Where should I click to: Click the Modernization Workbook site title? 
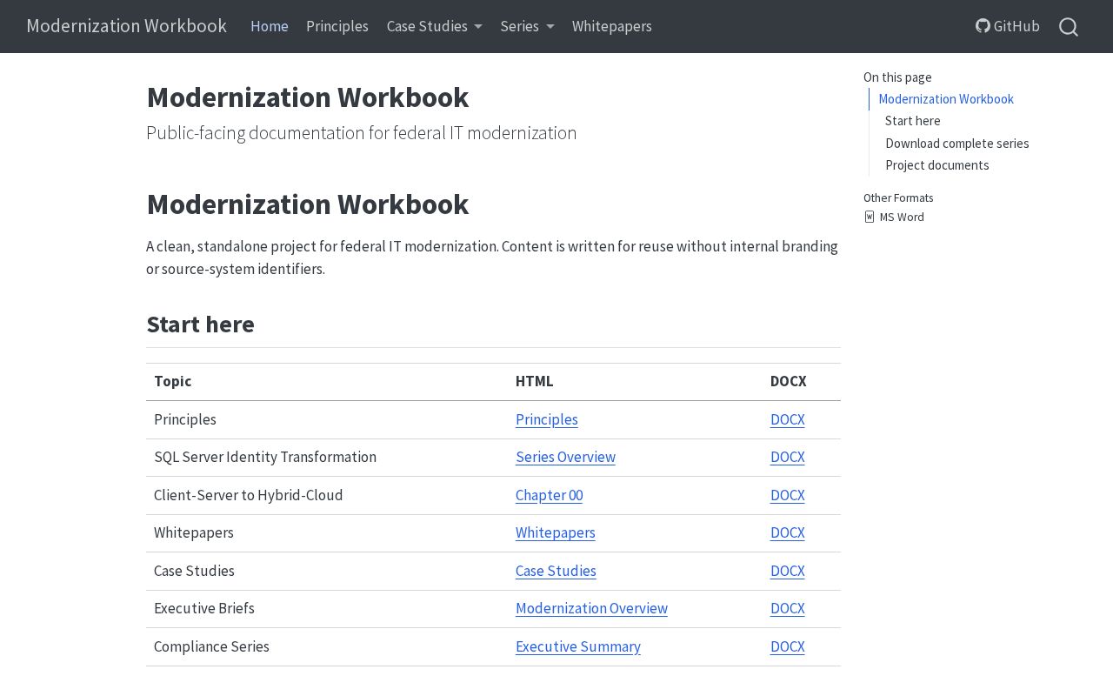coord(126,26)
